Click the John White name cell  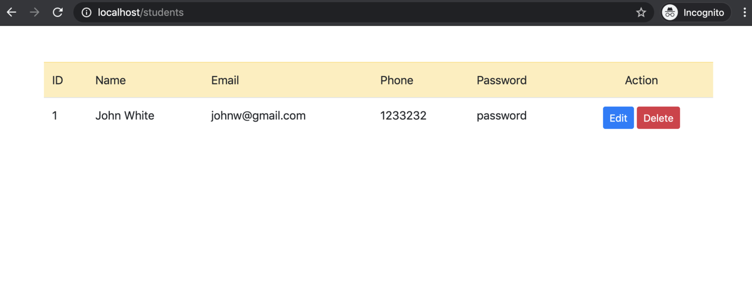coord(125,116)
